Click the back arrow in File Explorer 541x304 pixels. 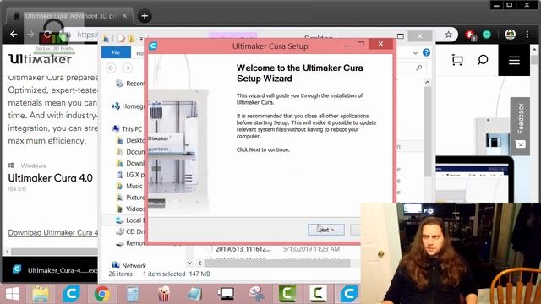click(x=111, y=68)
